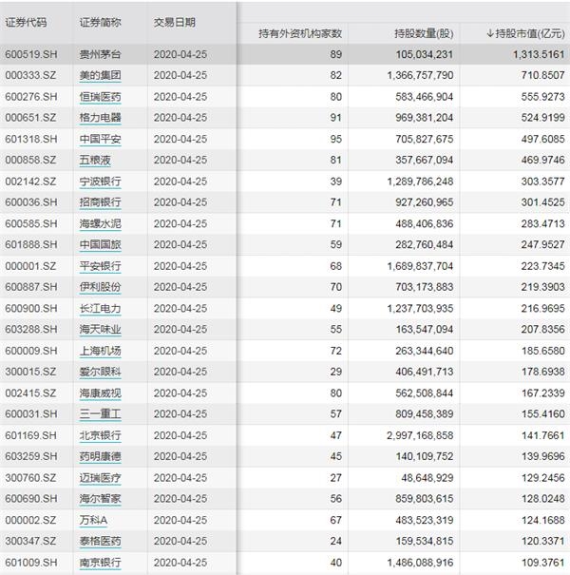Open the 五粮液 stock link
The image size is (570, 575).
click(95, 160)
